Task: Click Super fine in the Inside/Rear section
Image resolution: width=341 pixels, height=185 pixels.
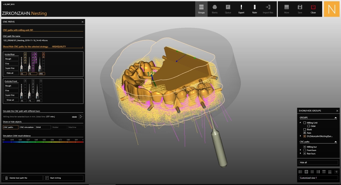Action: (x=11, y=68)
